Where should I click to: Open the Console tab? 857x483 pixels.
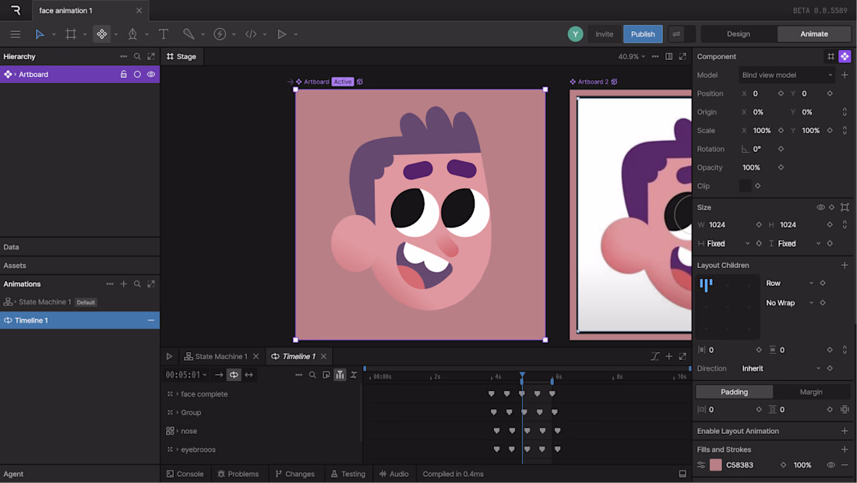tap(185, 474)
